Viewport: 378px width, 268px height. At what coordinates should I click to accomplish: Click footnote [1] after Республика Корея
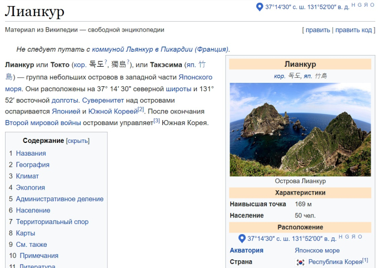[x=365, y=260]
